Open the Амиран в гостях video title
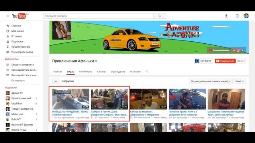The image size is (255, 143). (x=109, y=113)
